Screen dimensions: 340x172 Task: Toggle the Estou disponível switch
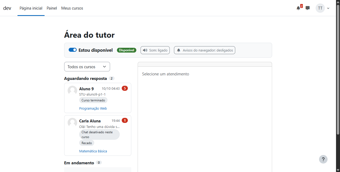click(73, 50)
